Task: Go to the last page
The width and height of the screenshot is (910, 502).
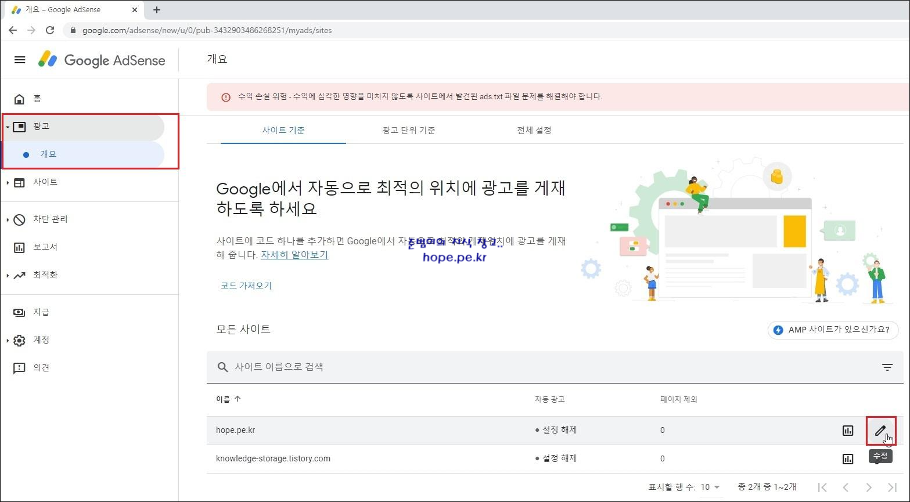Action: [x=892, y=487]
